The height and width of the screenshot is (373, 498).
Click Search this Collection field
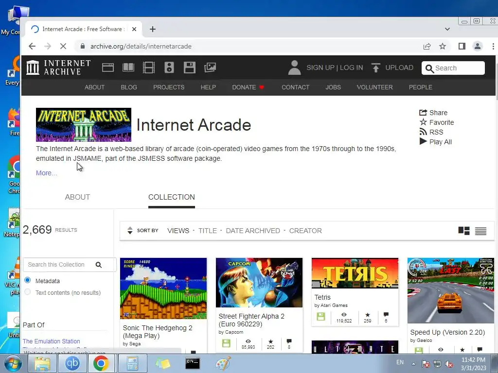(x=60, y=265)
